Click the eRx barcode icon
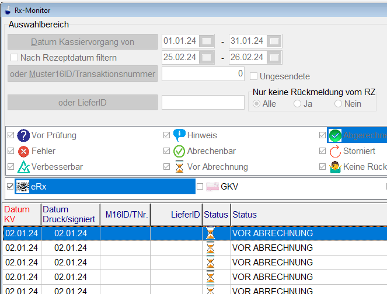The image size is (387, 294). pyautogui.click(x=23, y=187)
